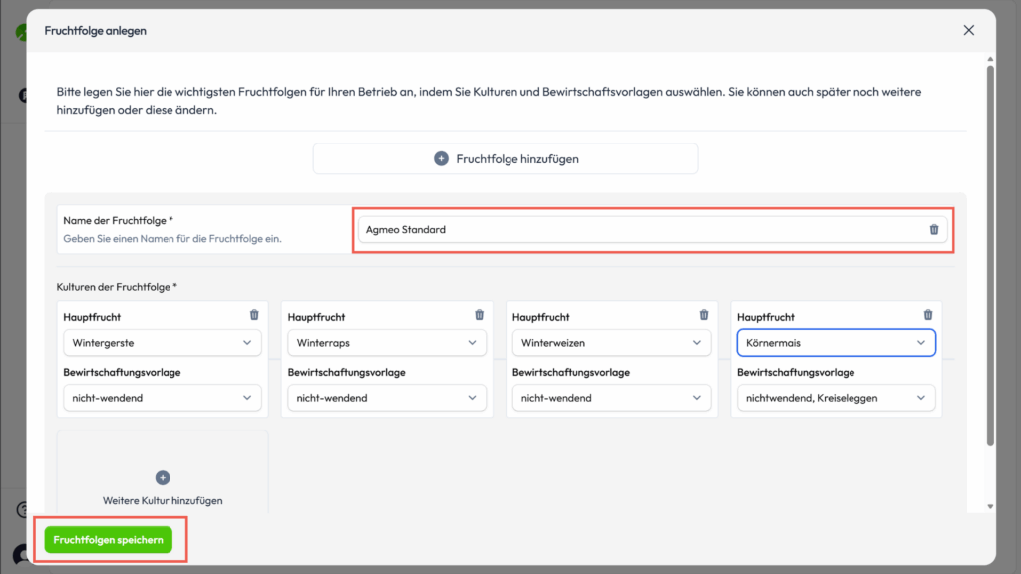Expand the Winterraps Hauptfrucht dropdown

coord(387,343)
